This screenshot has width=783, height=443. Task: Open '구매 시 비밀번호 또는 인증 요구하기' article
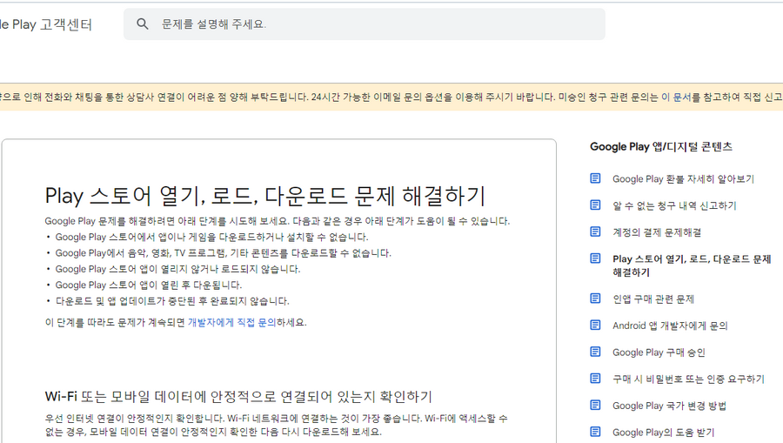[x=689, y=379]
